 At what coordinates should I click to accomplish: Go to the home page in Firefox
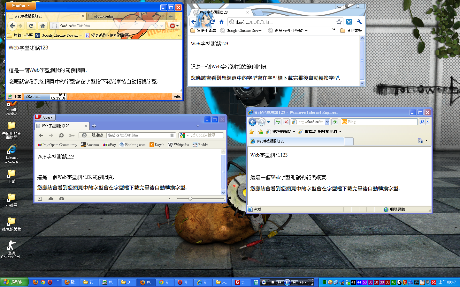[42, 26]
